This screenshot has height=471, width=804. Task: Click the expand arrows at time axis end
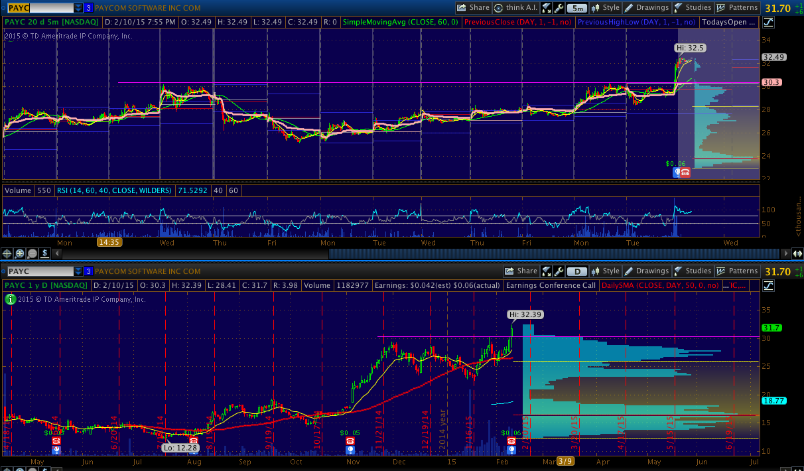pyautogui.click(x=797, y=253)
